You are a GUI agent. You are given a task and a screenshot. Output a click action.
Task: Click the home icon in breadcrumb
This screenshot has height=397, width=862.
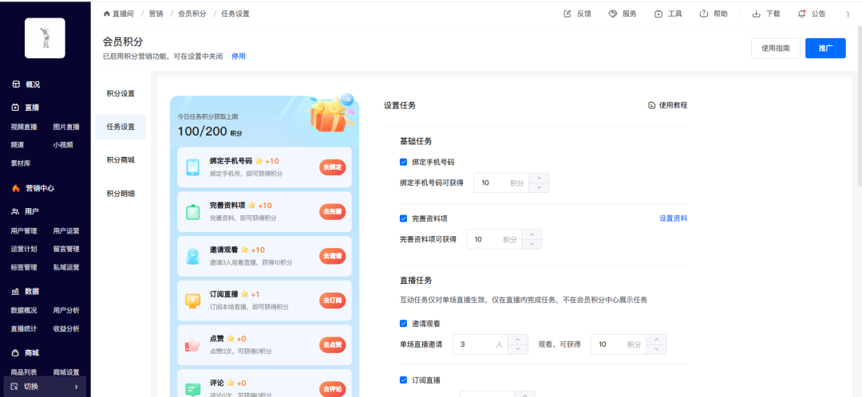[107, 14]
